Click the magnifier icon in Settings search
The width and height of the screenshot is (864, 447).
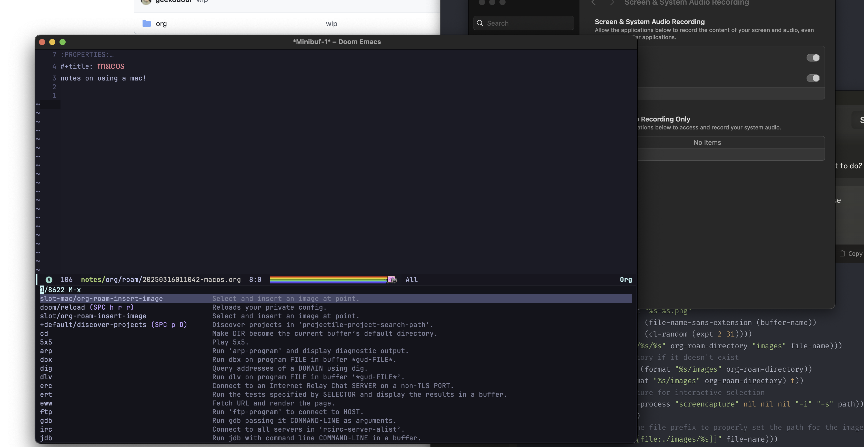tap(480, 23)
